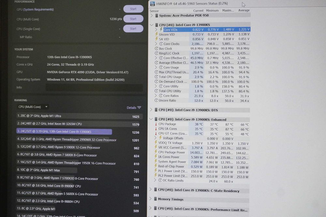326x217 pixels.
Task: Click VR VCC Current bolt icon
Action: click(x=156, y=147)
